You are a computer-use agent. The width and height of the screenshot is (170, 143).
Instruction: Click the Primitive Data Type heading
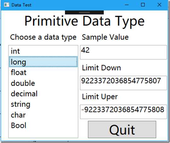pyautogui.click(x=85, y=21)
